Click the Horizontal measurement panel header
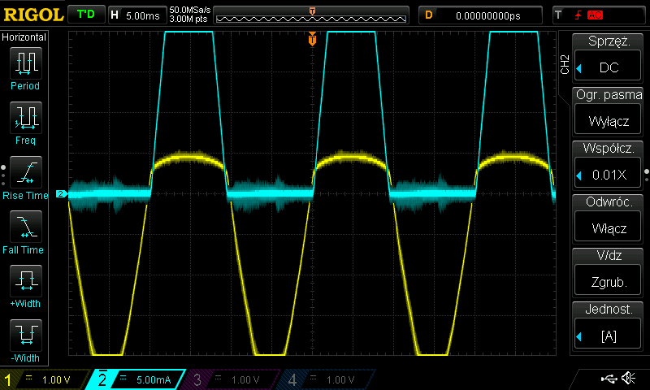The image size is (650, 390). click(x=24, y=37)
